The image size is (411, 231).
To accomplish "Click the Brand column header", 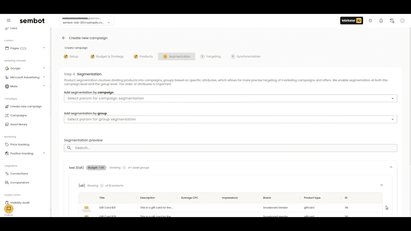I will [267, 198].
